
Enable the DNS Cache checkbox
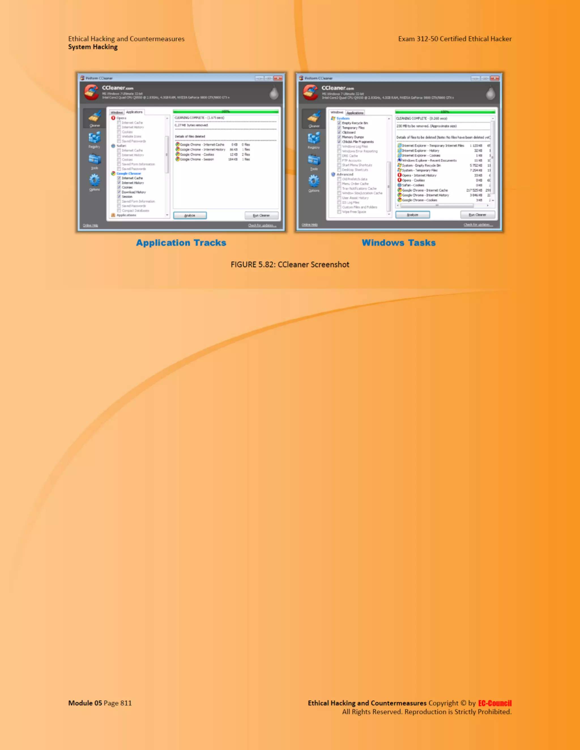[339, 156]
